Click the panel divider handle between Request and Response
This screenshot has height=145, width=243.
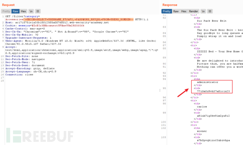tap(160, 90)
